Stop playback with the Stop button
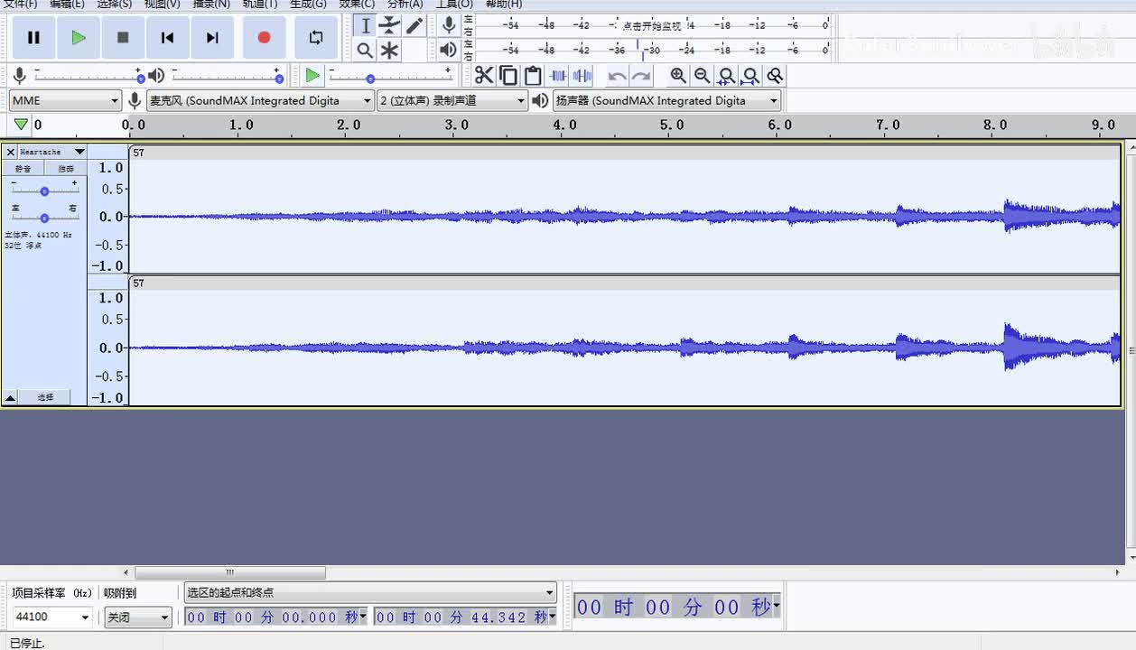 coord(123,38)
